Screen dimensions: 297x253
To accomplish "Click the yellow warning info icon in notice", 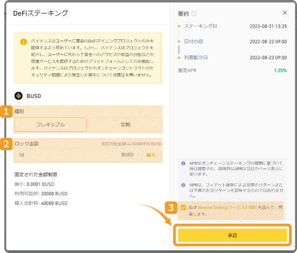I will pyautogui.click(x=23, y=42).
